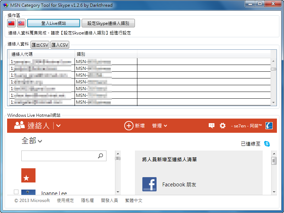Click Joanne Lee's contact photo thumbnail
This screenshot has height=213, width=284.
click(28, 192)
